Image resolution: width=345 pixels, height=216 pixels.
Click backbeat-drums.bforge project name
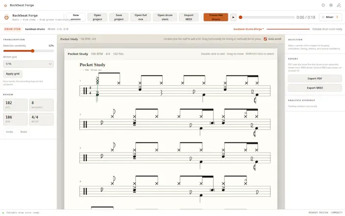pyautogui.click(x=248, y=29)
